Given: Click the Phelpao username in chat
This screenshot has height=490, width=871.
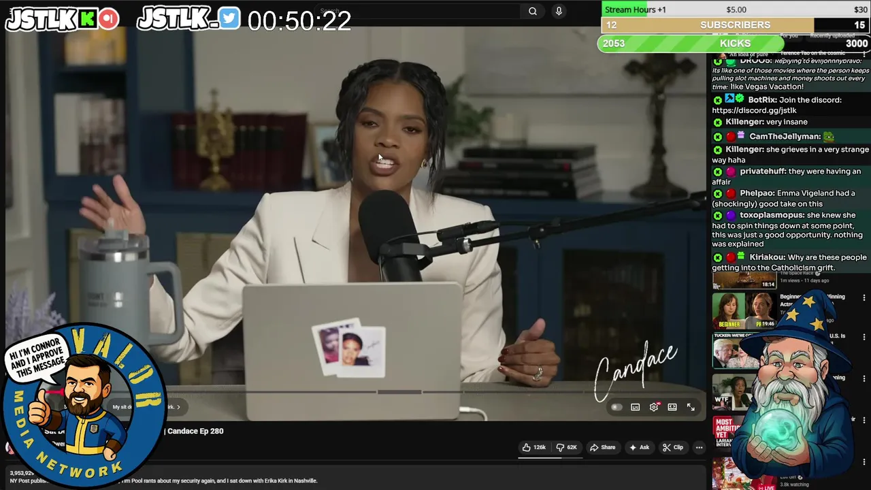Looking at the screenshot, I should [756, 193].
